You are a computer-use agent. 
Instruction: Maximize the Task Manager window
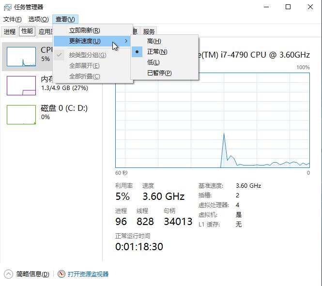coord(288,7)
